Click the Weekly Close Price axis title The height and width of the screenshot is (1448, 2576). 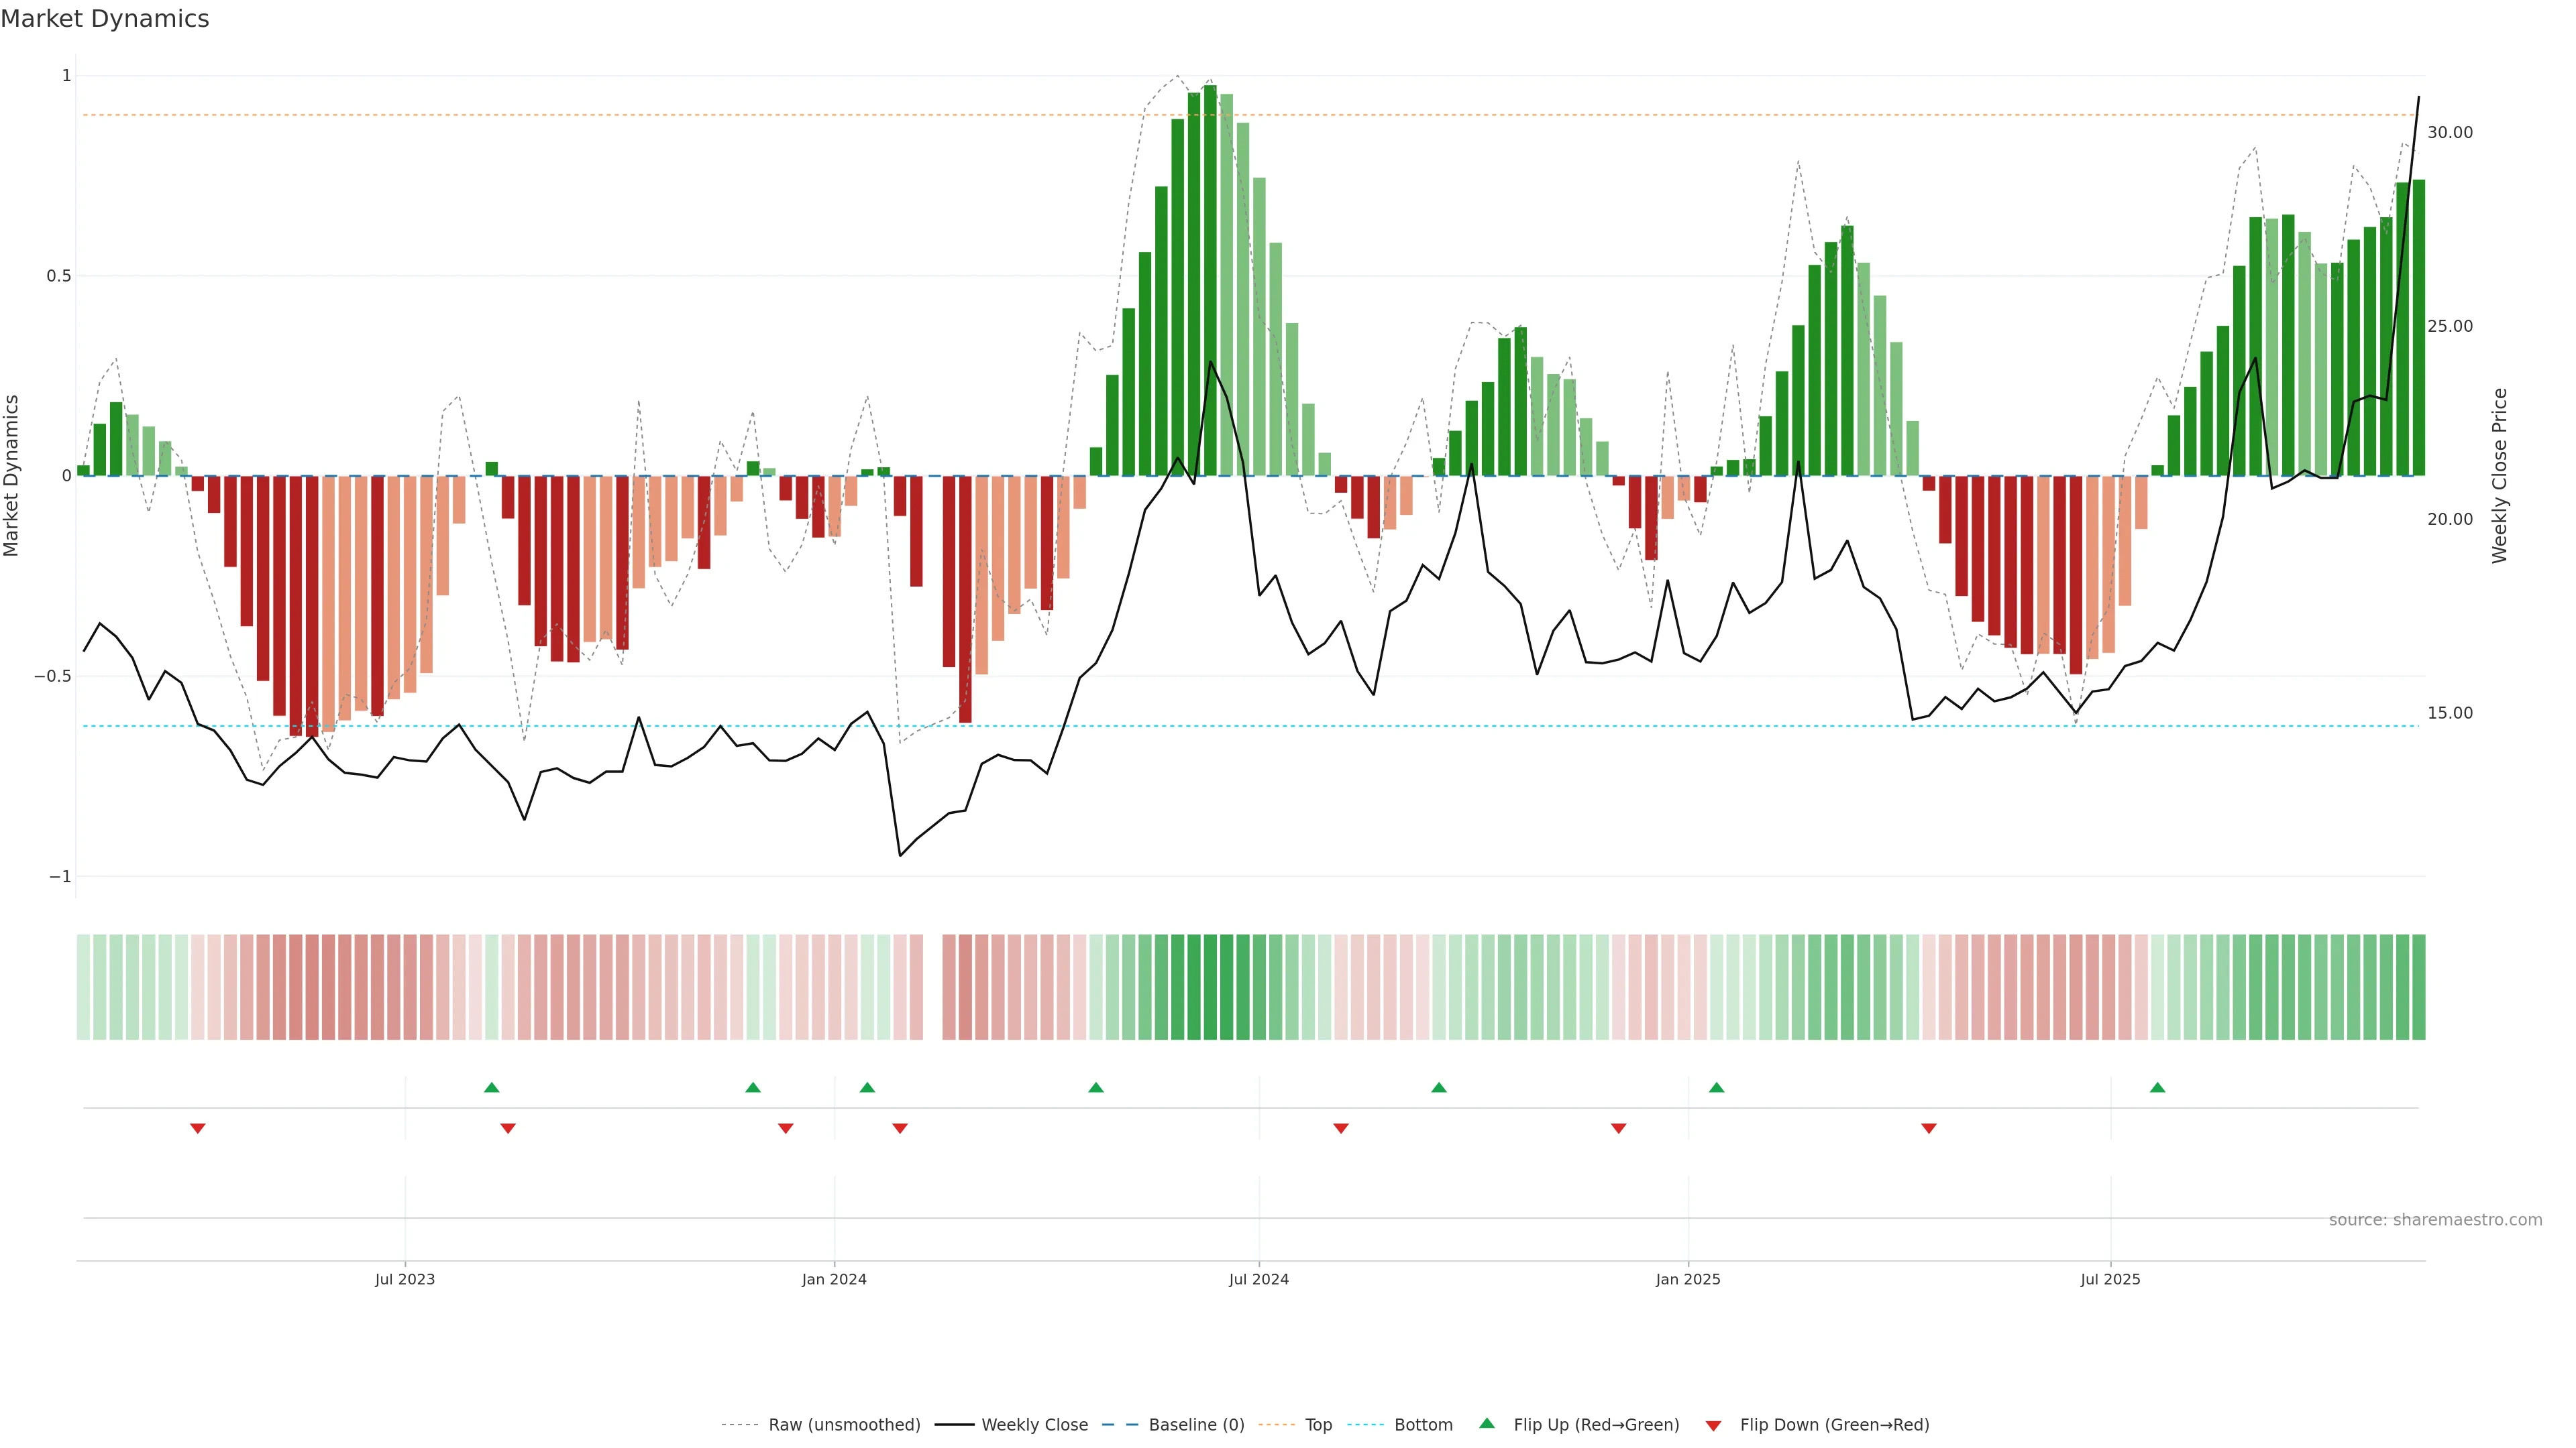(2499, 476)
